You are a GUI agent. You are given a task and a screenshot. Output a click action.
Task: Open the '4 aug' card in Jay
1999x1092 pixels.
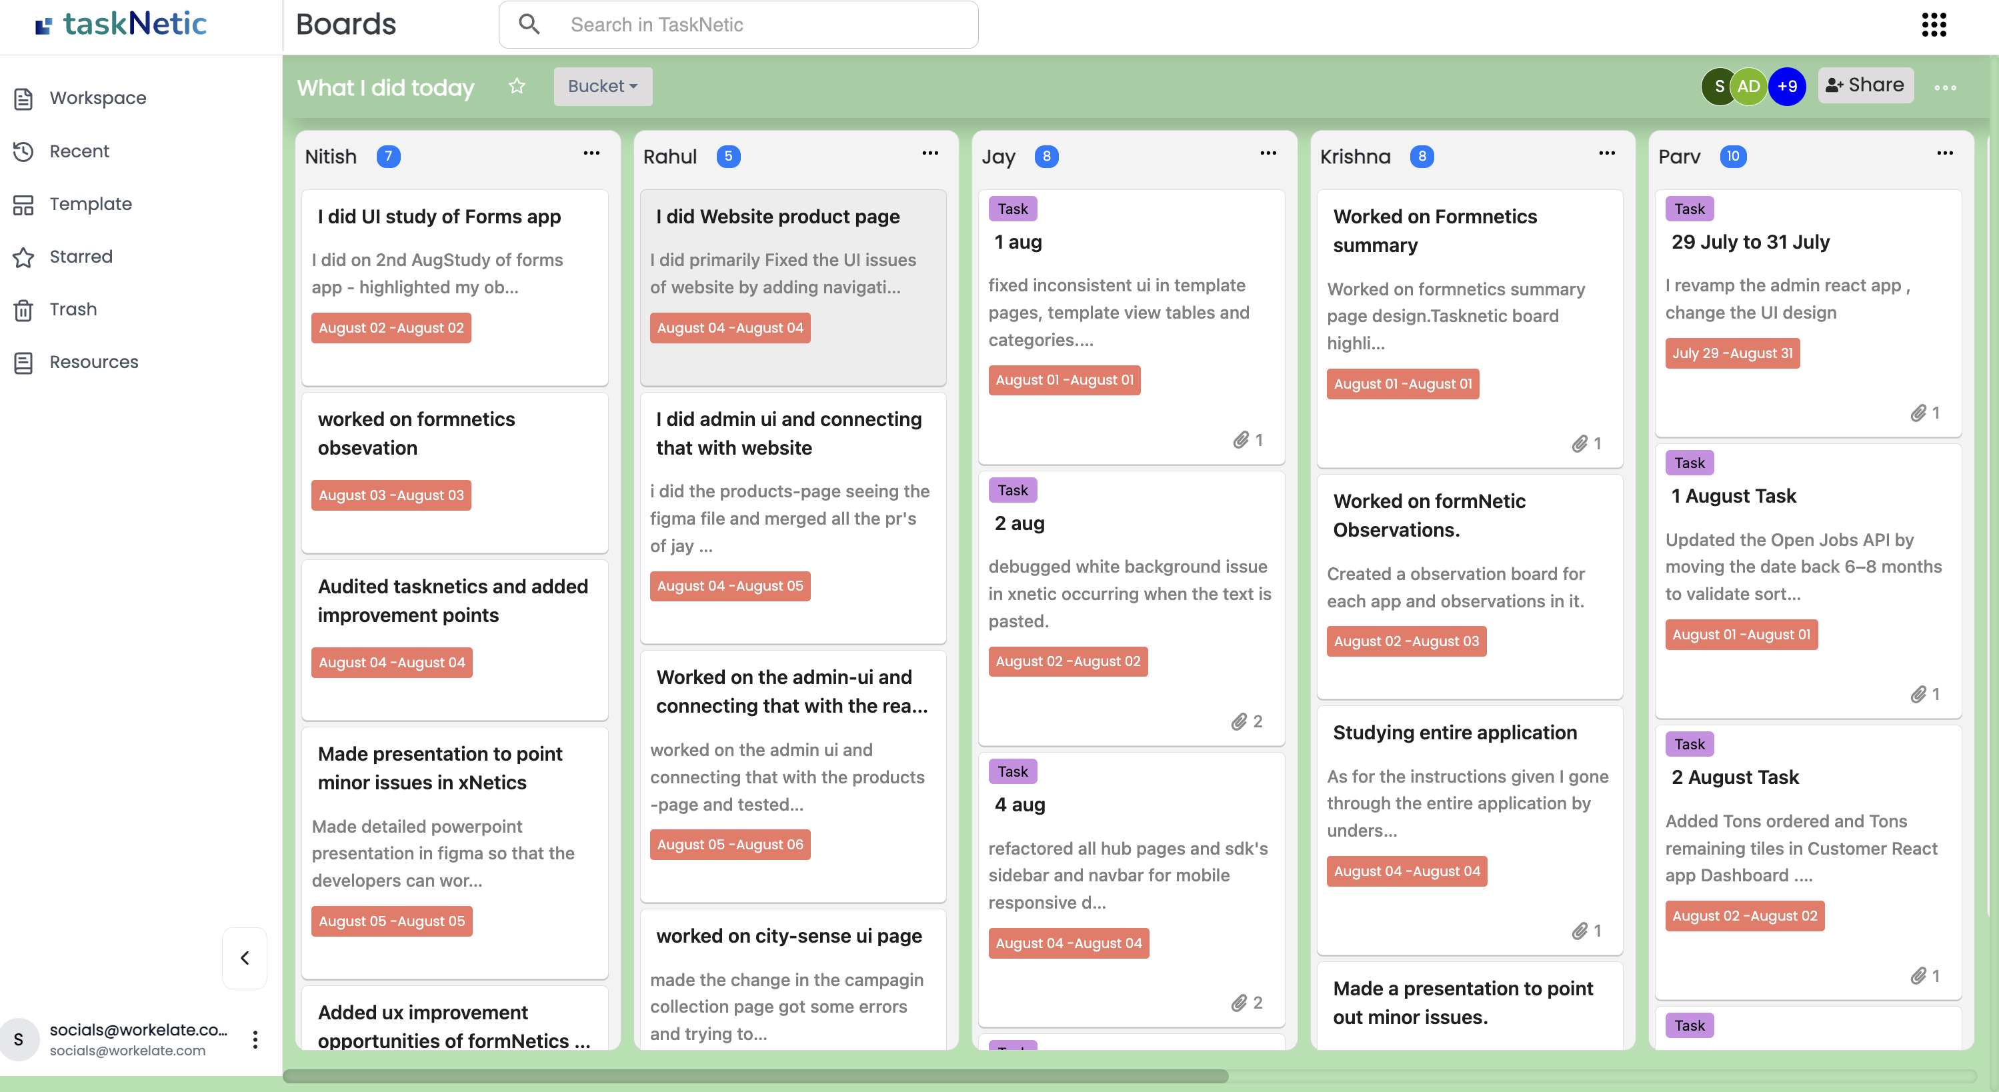click(x=1132, y=890)
